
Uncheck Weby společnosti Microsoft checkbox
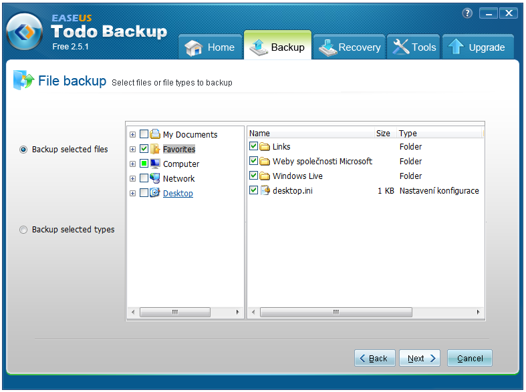[253, 161]
